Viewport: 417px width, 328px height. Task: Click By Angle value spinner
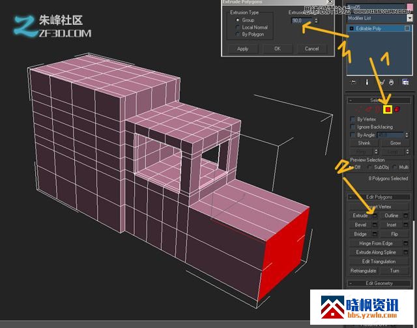[x=407, y=135]
